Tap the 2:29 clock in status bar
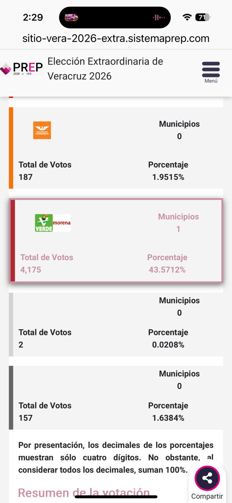This screenshot has height=503, width=232. (x=33, y=17)
